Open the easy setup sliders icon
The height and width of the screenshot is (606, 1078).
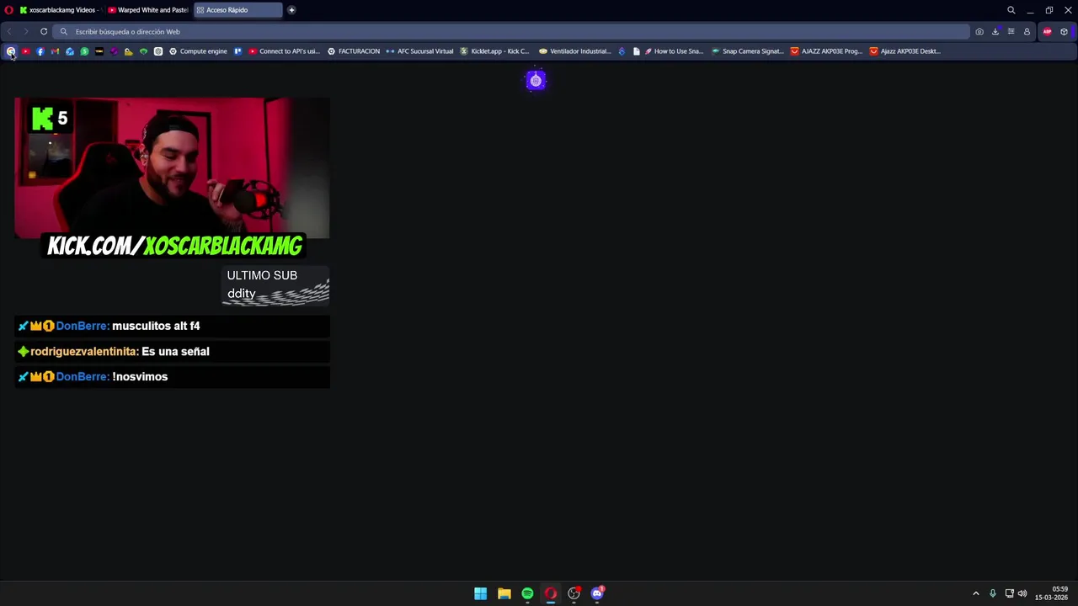(1011, 32)
